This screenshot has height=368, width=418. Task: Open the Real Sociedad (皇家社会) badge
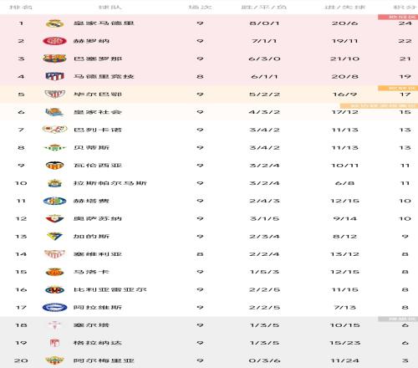[54, 112]
